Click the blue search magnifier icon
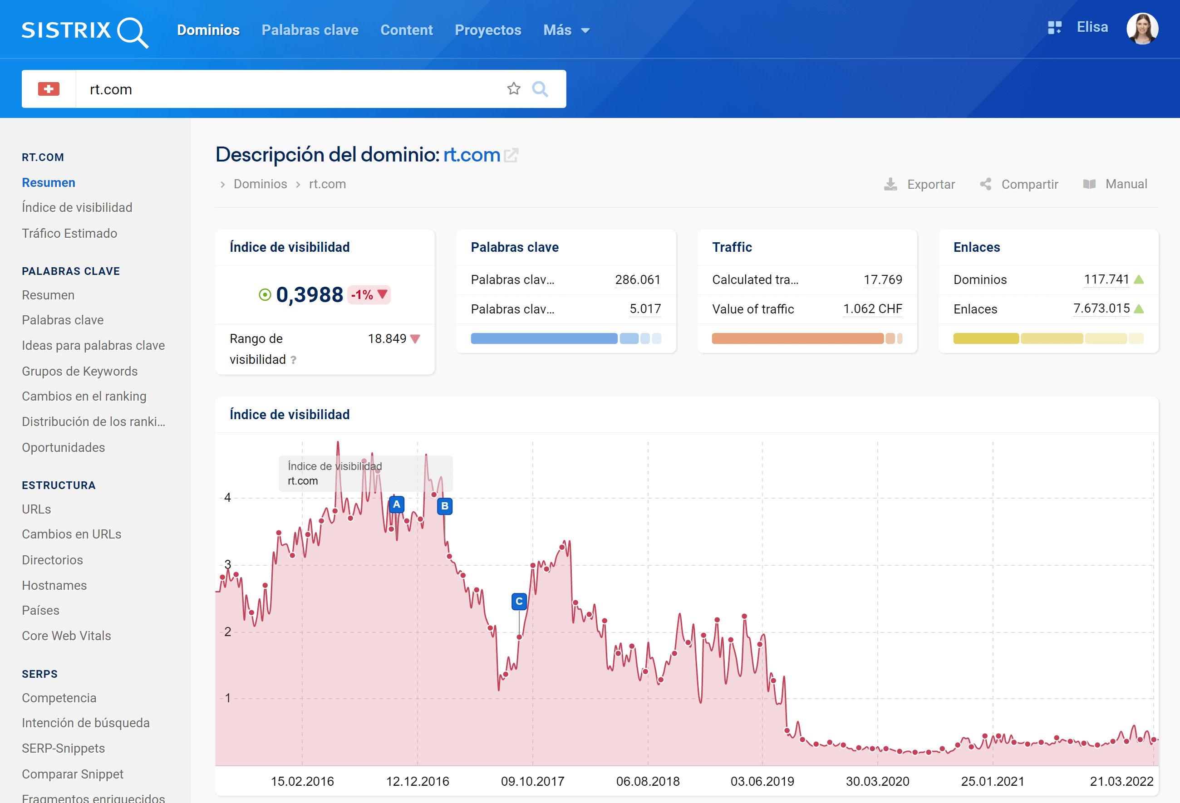The height and width of the screenshot is (803, 1180). coord(540,89)
